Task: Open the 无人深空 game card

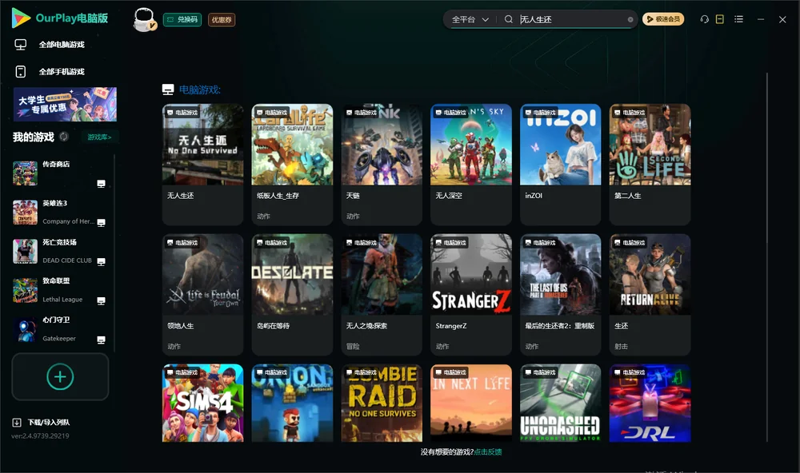Action: 471,164
